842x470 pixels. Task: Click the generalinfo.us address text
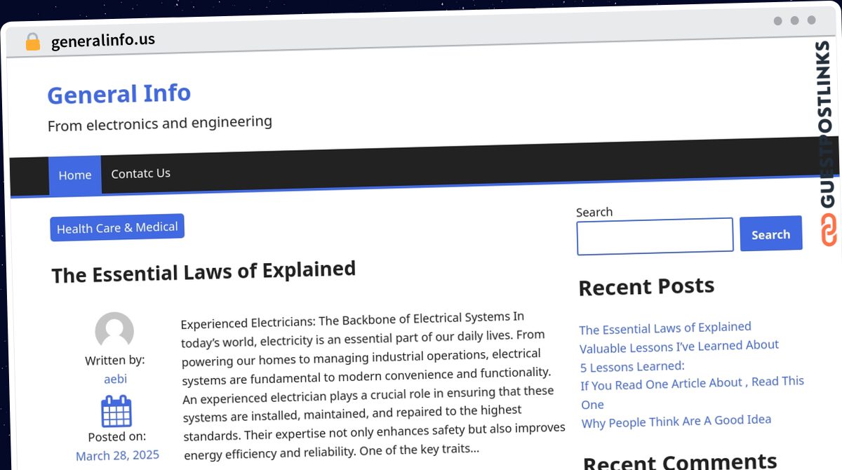pyautogui.click(x=103, y=41)
